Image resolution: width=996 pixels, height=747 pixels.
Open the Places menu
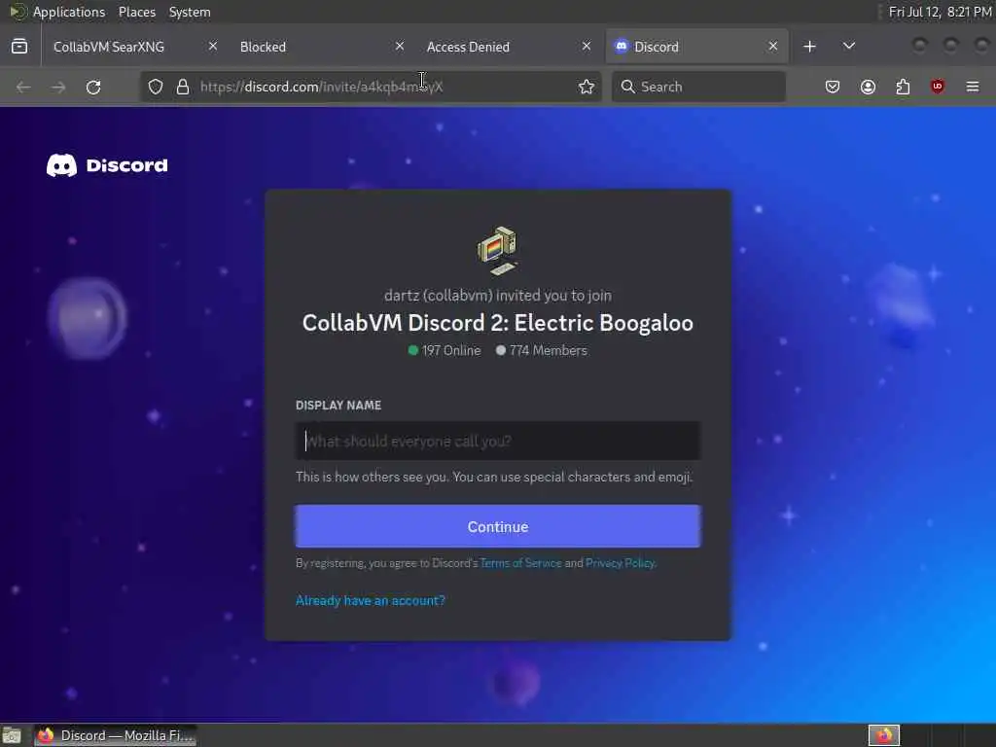click(x=136, y=12)
